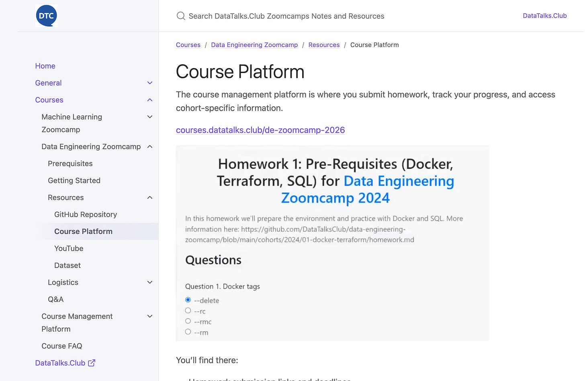Click the 'You'll find there:' text
This screenshot has width=585, height=381.
pos(207,360)
